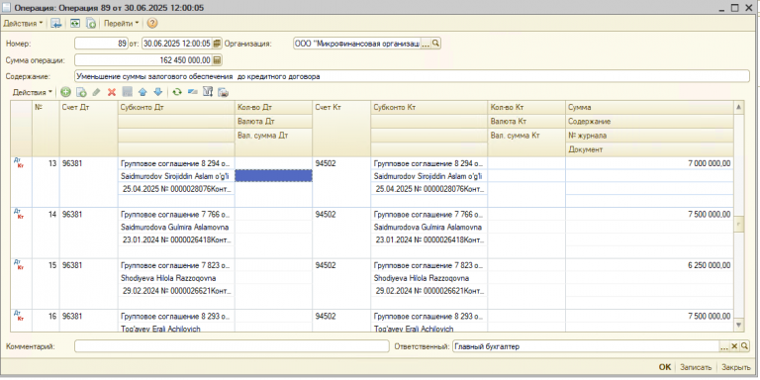Screen dimensions: 760x380
Task: Click the grey finish-edit icon in table toolbar
Action: pyautogui.click(x=127, y=92)
